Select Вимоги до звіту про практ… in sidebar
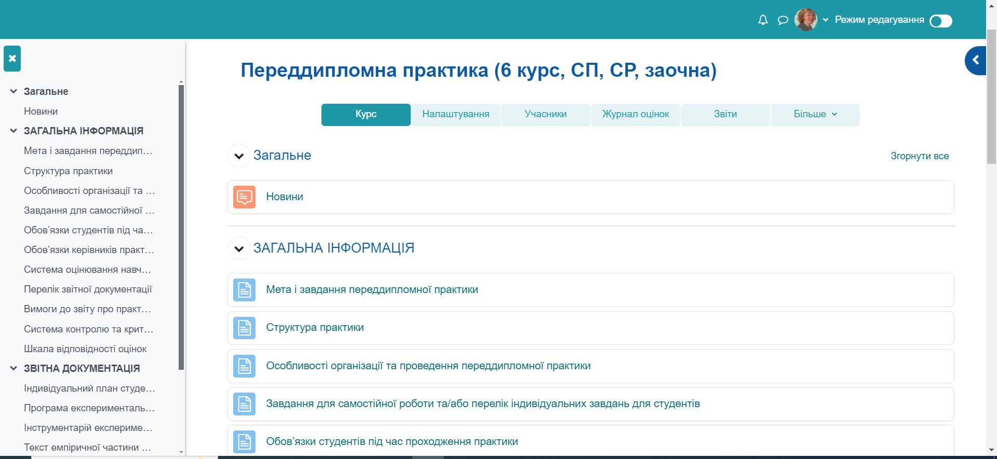The image size is (997, 459). click(x=87, y=309)
